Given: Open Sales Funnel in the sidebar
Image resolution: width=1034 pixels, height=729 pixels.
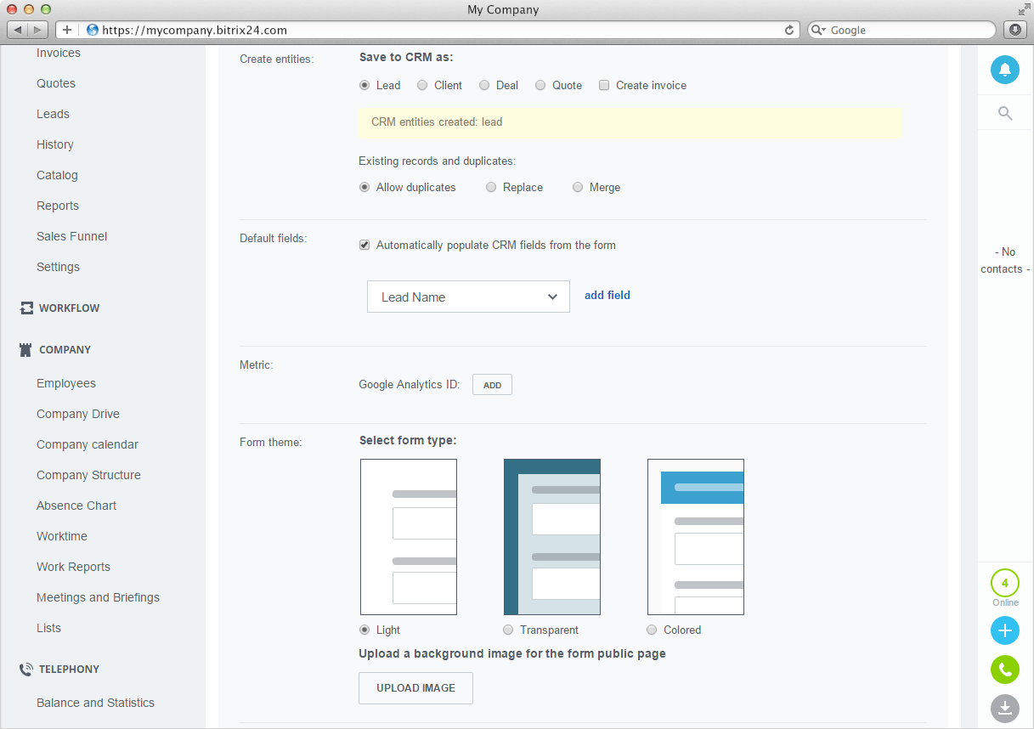Looking at the screenshot, I should point(72,236).
